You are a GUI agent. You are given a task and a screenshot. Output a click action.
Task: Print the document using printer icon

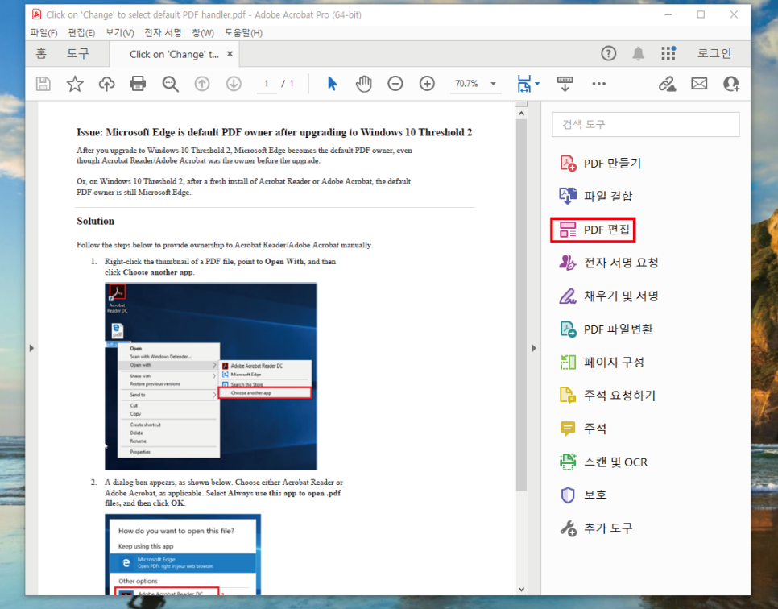[x=138, y=84]
